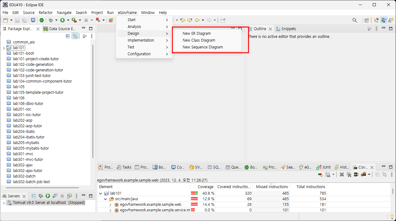
Task: Switch to Java EE hierarchy perspective icon
Action: (376, 20)
